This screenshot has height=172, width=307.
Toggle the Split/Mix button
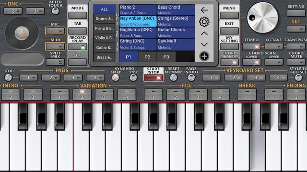(x=55, y=62)
